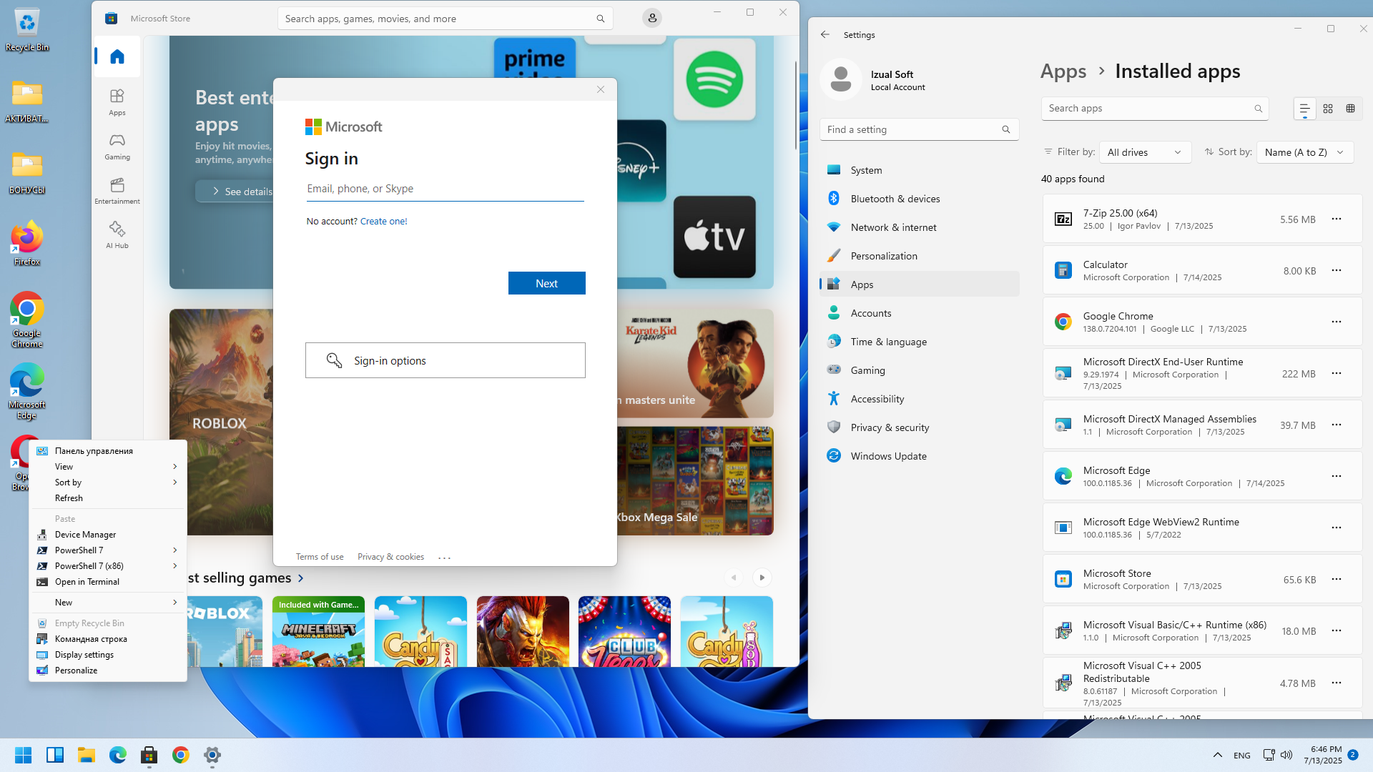The height and width of the screenshot is (772, 1373).
Task: Expand the View submenu in context menu
Action: pyautogui.click(x=107, y=467)
